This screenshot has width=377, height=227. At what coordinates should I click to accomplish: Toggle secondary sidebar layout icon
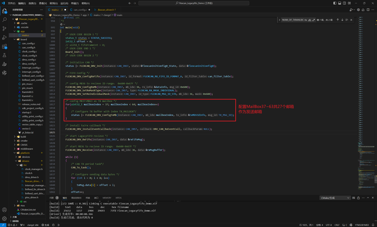pos(344,3)
